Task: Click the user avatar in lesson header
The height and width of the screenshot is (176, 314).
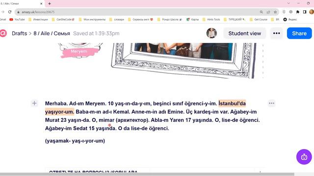Action: 211,33
